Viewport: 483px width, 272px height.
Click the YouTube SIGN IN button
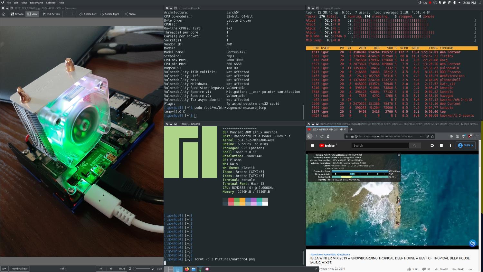[x=466, y=145]
